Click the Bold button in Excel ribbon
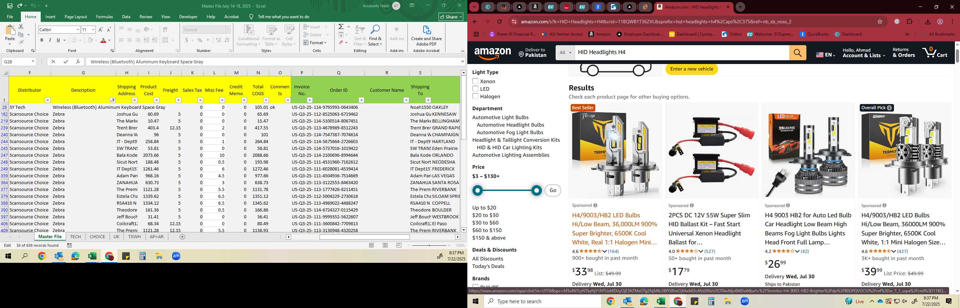Screen dimensions: 960x308 [42, 40]
